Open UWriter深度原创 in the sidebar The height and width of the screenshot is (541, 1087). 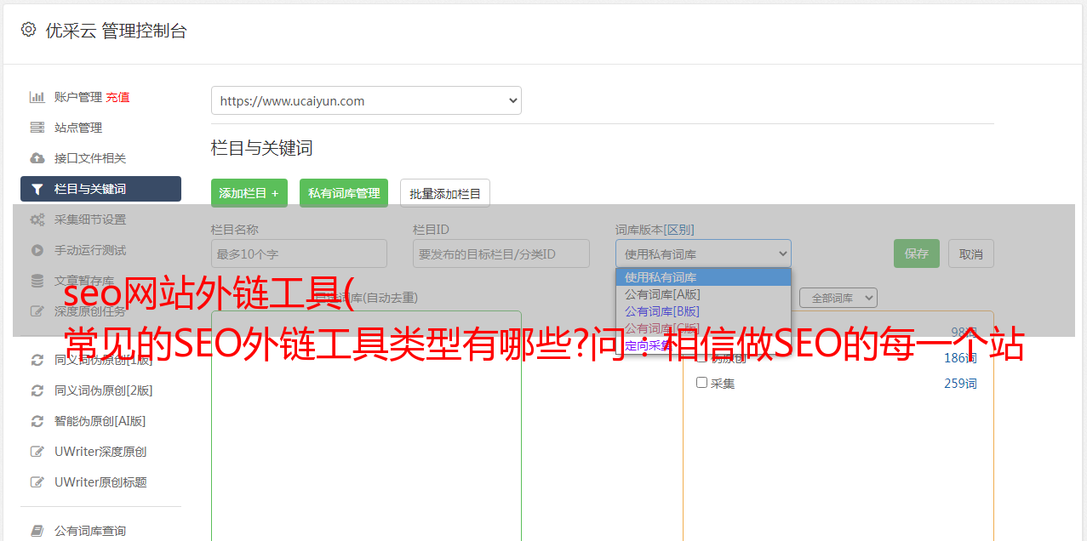click(x=100, y=452)
